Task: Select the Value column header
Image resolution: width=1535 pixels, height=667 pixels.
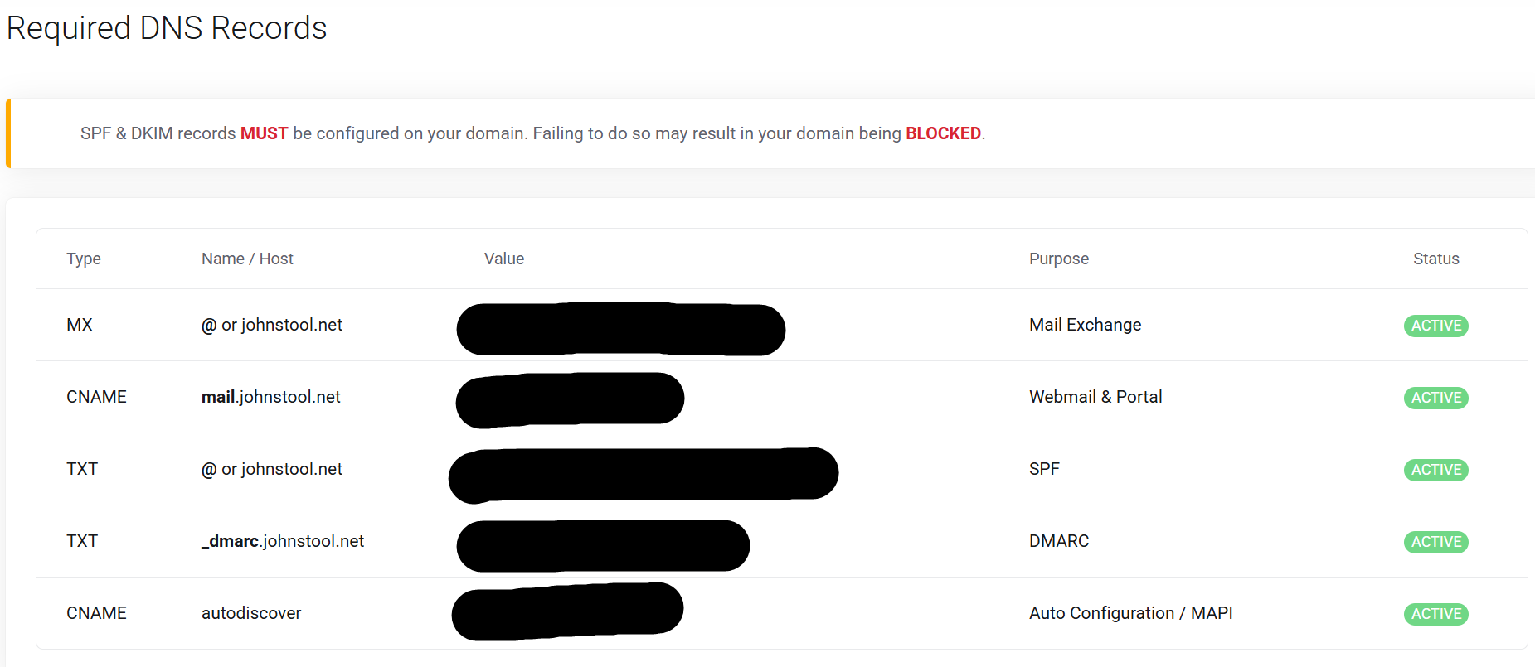Action: pos(504,259)
